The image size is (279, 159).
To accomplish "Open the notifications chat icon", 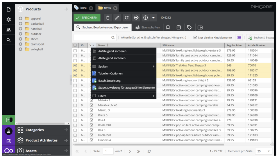I will tap(9, 120).
